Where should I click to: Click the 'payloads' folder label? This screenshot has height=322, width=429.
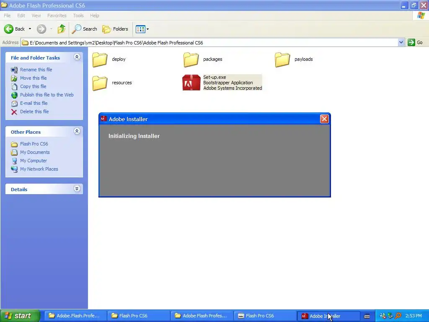303,59
